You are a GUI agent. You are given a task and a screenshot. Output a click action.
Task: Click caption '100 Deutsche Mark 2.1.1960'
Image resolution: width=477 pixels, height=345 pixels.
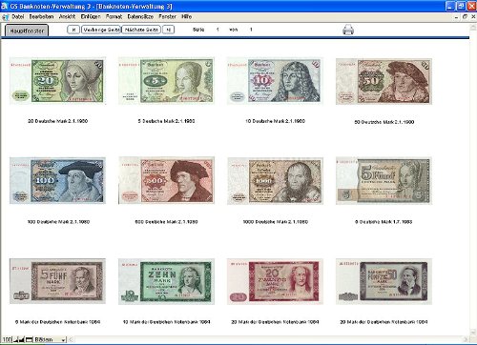[58, 222]
